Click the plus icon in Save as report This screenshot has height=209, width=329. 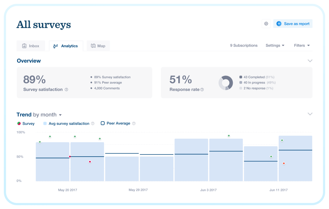[x=279, y=23]
